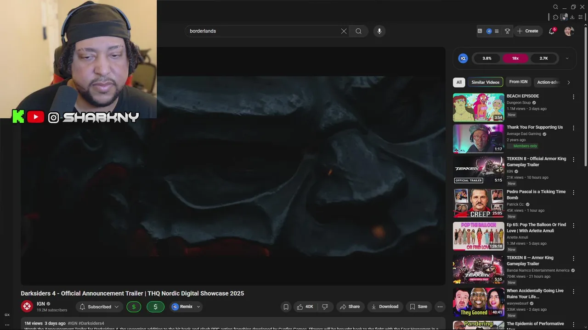Open options for The Epidemic of Performative video
This screenshot has height=330, width=588.
point(573,324)
